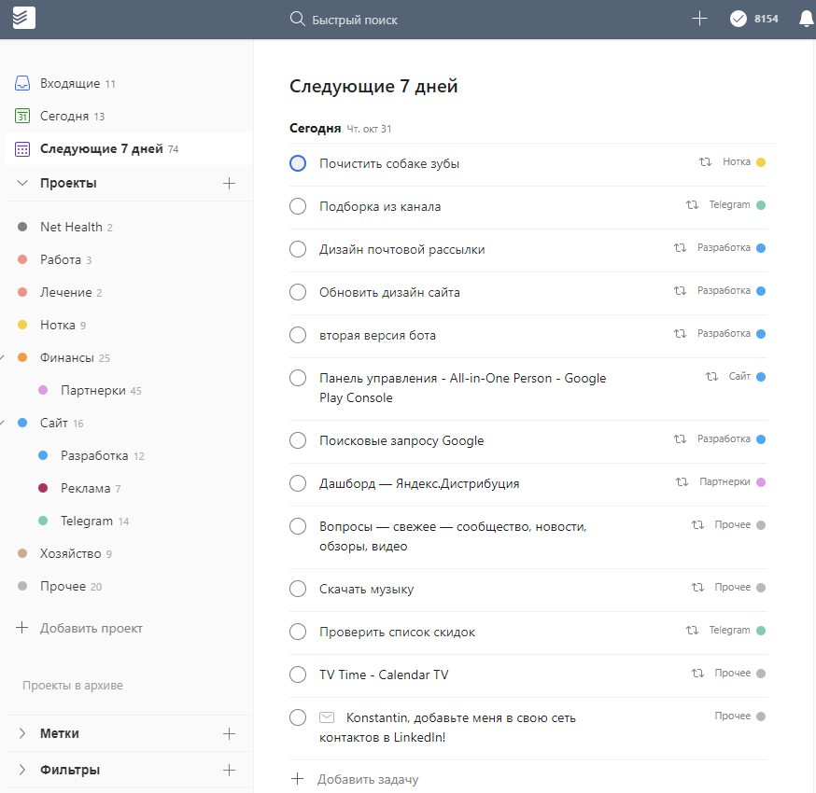
Task: Click the plus icon to add a new task
Action: (x=699, y=18)
